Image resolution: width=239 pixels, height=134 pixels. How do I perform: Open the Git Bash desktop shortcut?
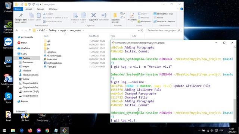tap(25, 117)
